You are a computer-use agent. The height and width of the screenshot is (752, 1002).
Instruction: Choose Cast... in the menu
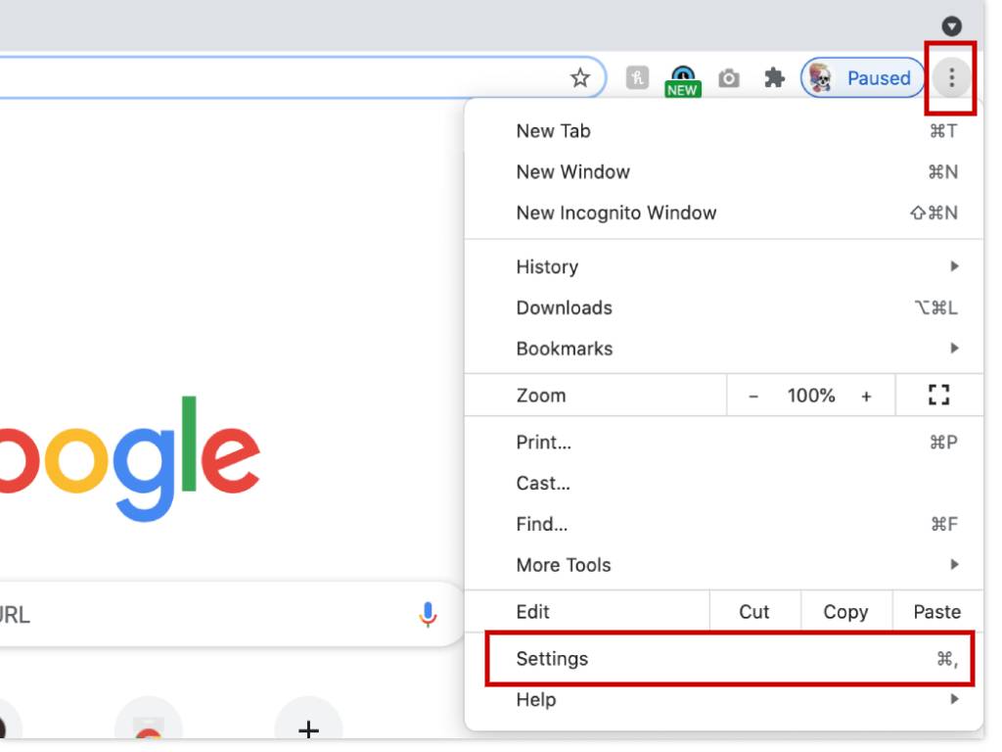pyautogui.click(x=724, y=484)
